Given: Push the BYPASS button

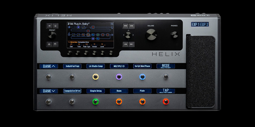Looking at the screenshot, I should coord(125,26).
